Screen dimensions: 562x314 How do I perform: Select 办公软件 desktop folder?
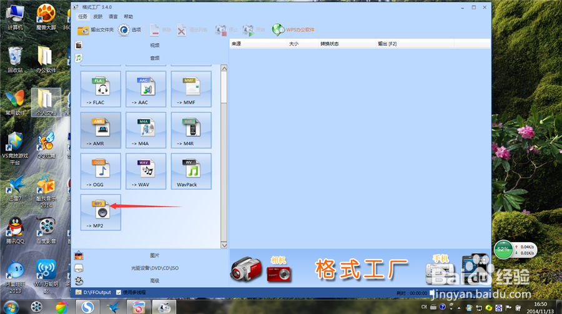coord(46,60)
